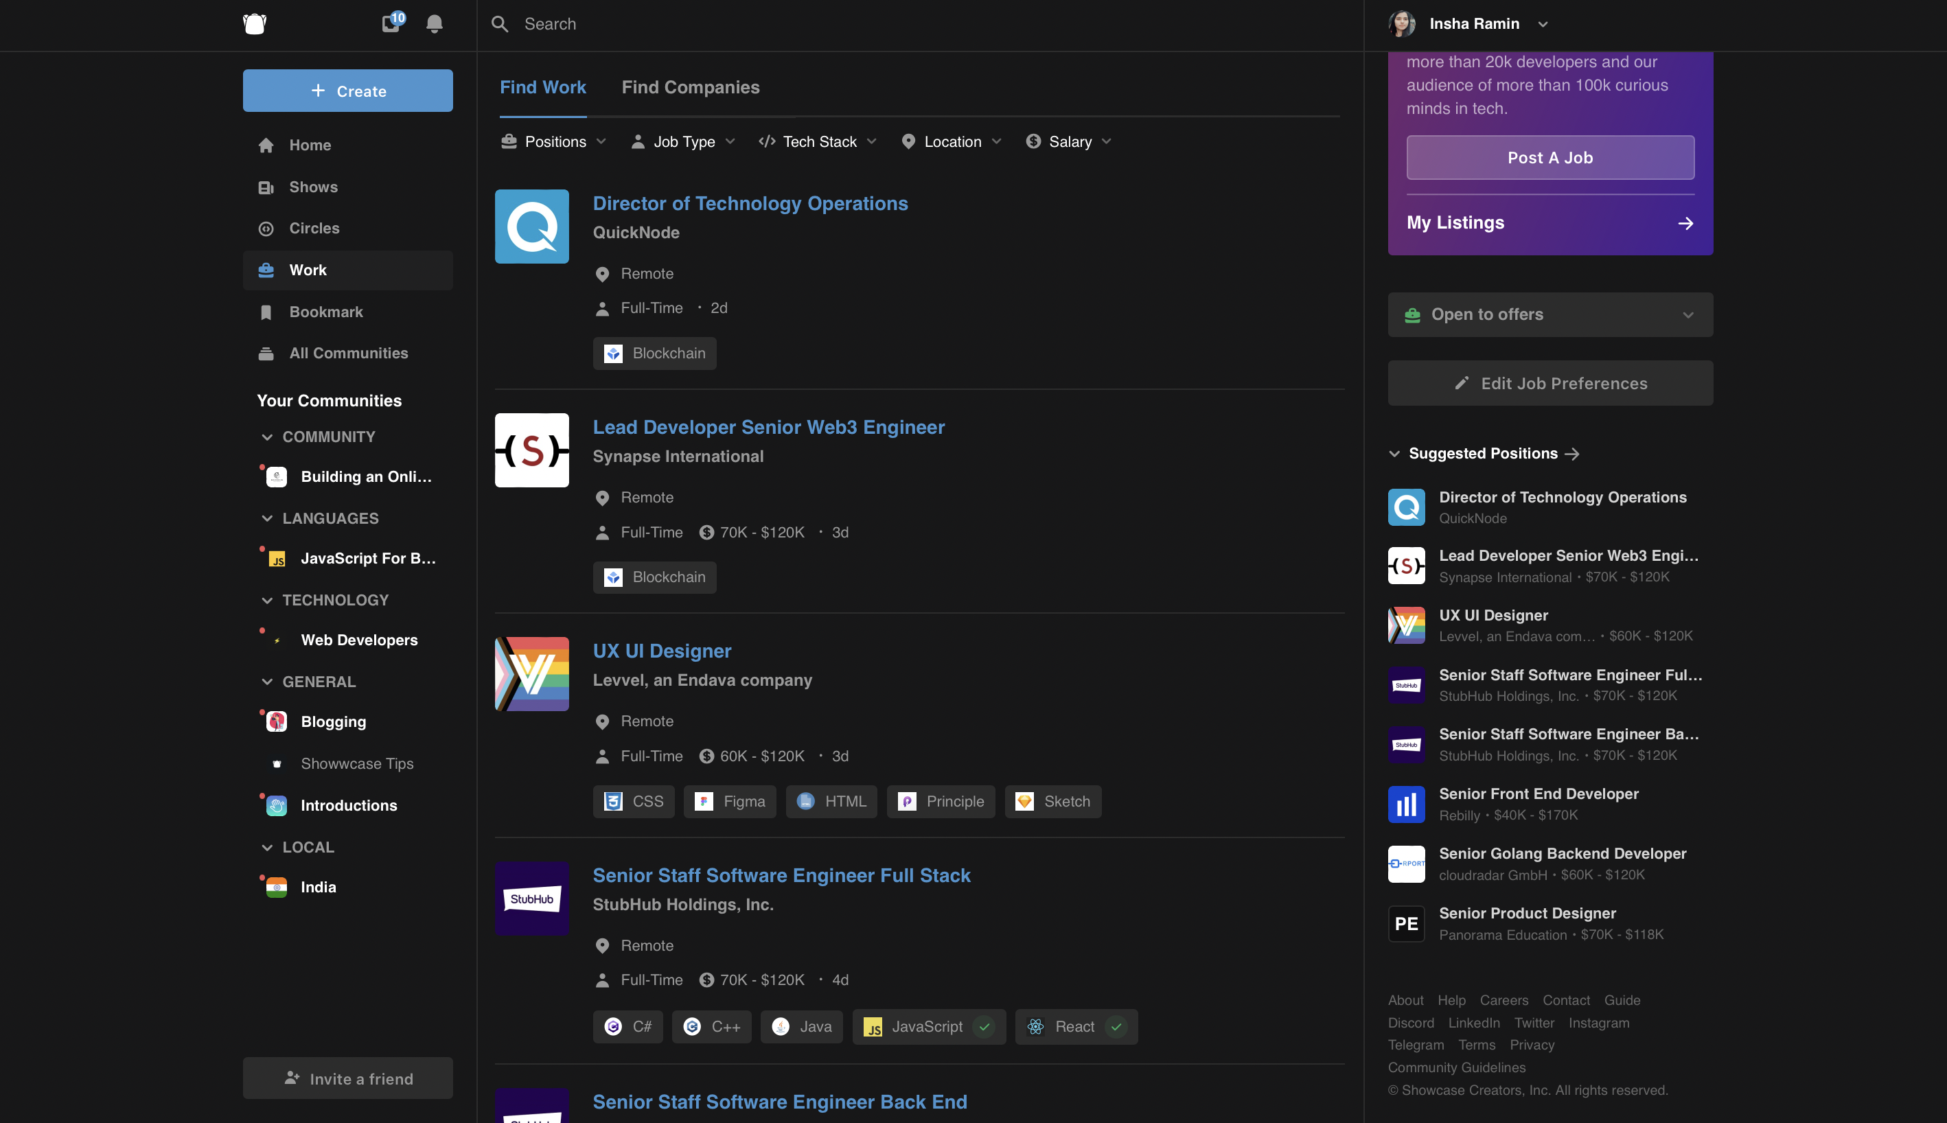This screenshot has width=1947, height=1123.
Task: Click the Building an Online community icon
Action: point(276,476)
